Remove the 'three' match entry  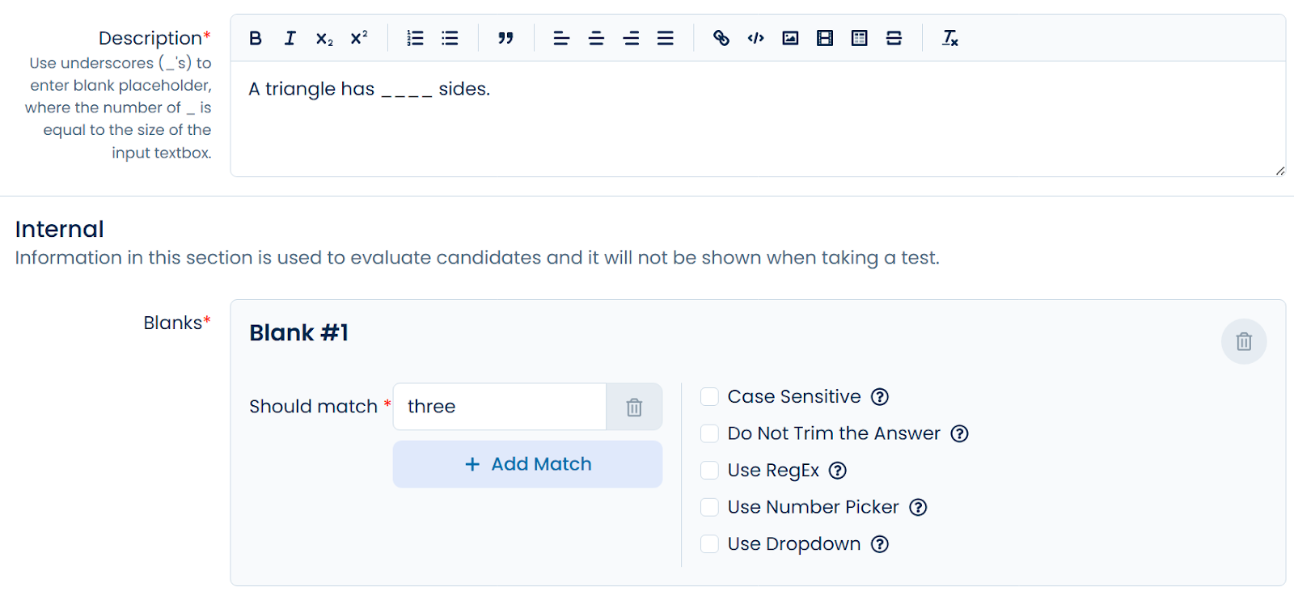634,407
